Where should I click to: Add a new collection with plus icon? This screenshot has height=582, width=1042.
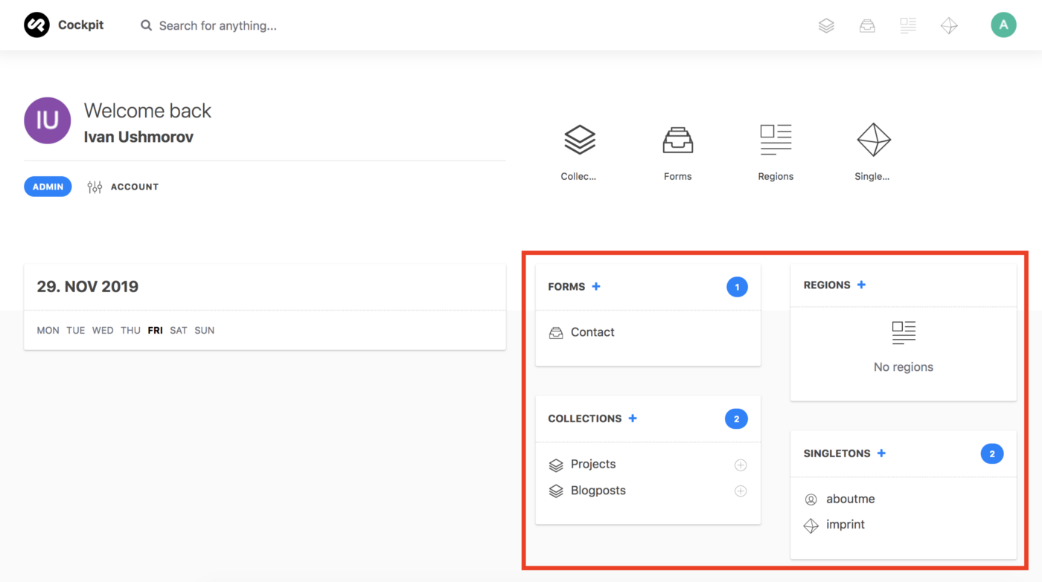tap(633, 418)
